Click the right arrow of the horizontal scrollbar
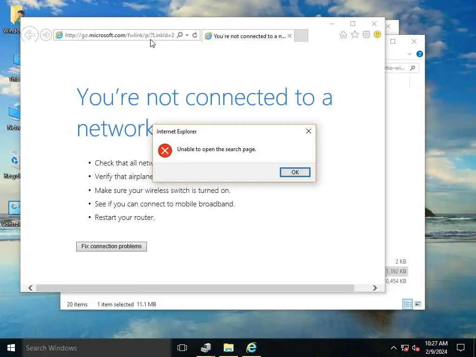Image resolution: width=476 pixels, height=357 pixels. [x=375, y=288]
